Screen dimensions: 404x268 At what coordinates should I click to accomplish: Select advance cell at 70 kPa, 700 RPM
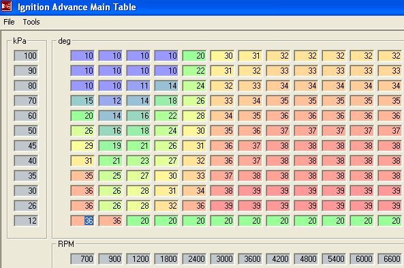(82, 101)
